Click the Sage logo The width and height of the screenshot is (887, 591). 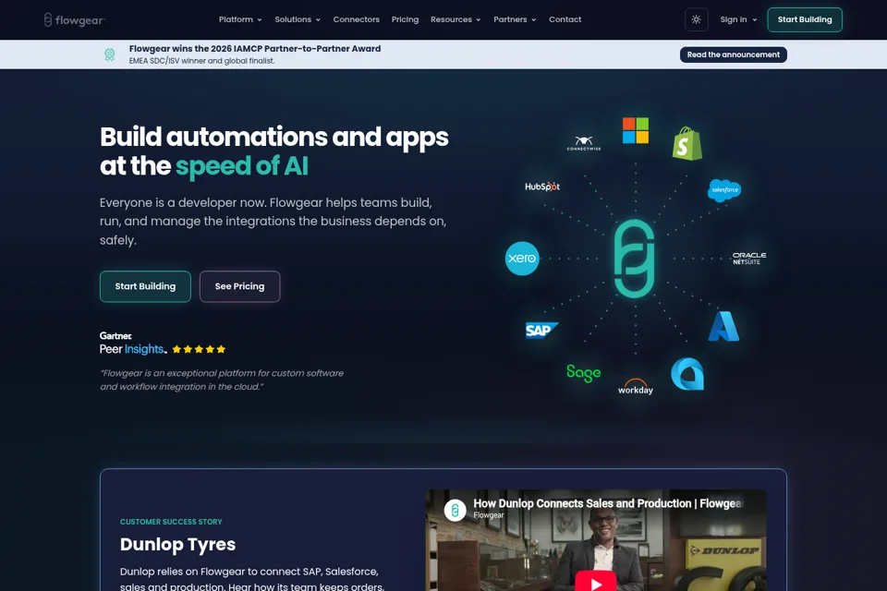click(583, 373)
